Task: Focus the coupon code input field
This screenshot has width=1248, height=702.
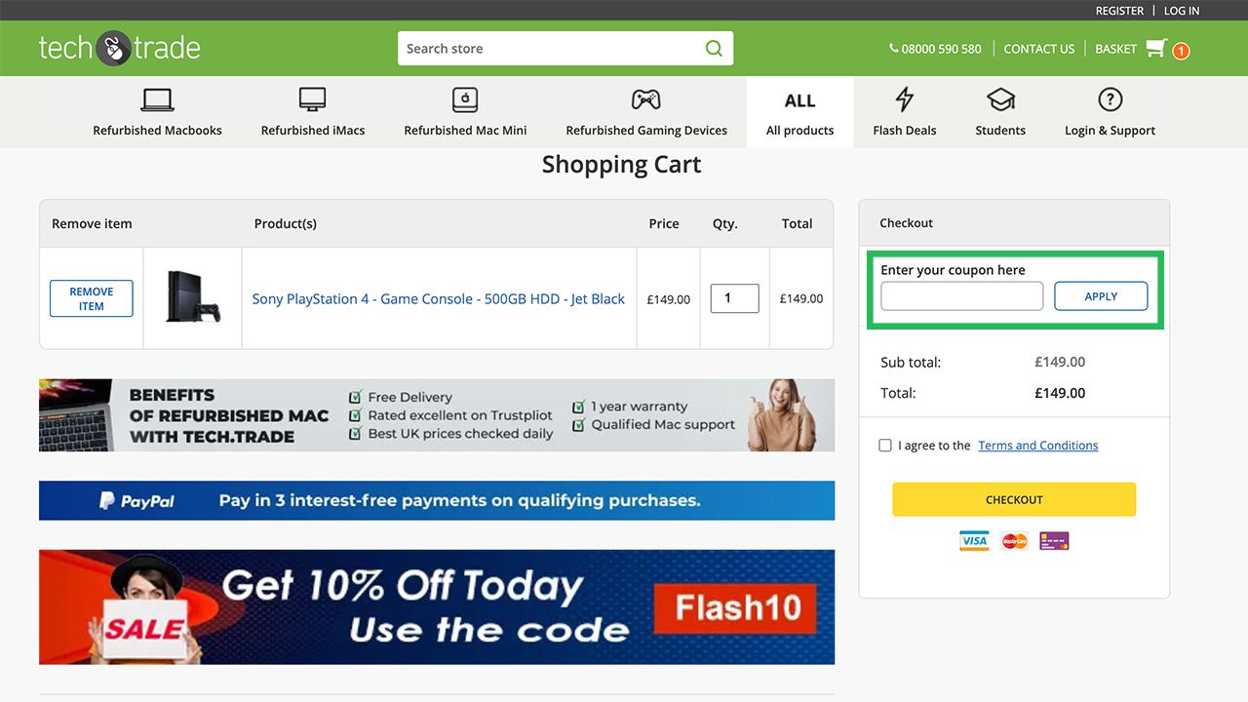Action: 961,296
